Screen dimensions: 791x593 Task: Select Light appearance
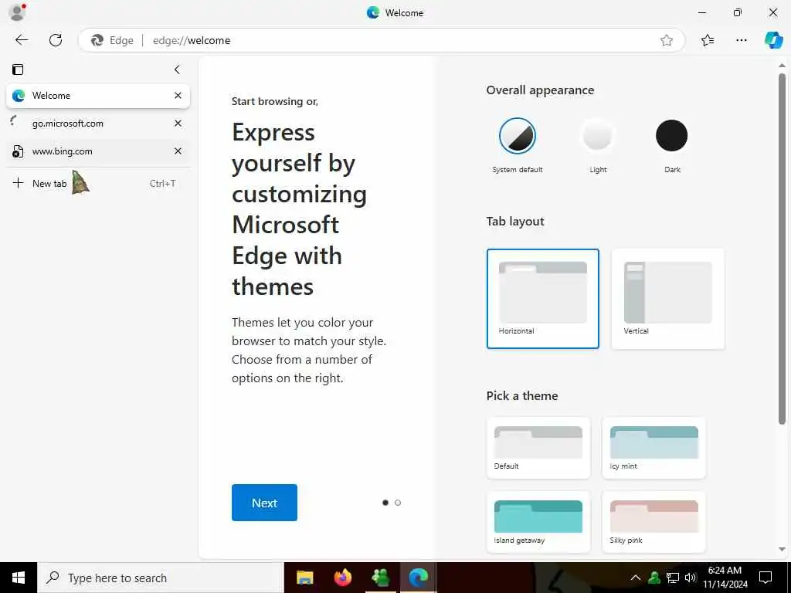coord(597,136)
